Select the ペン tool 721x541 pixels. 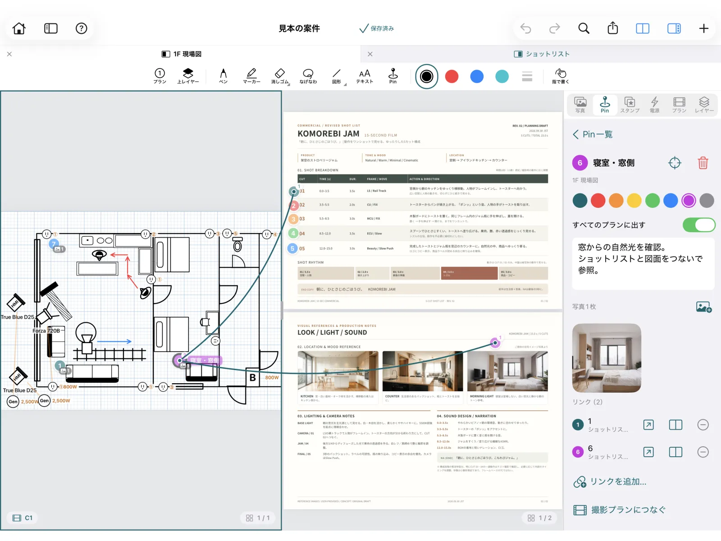tap(223, 76)
